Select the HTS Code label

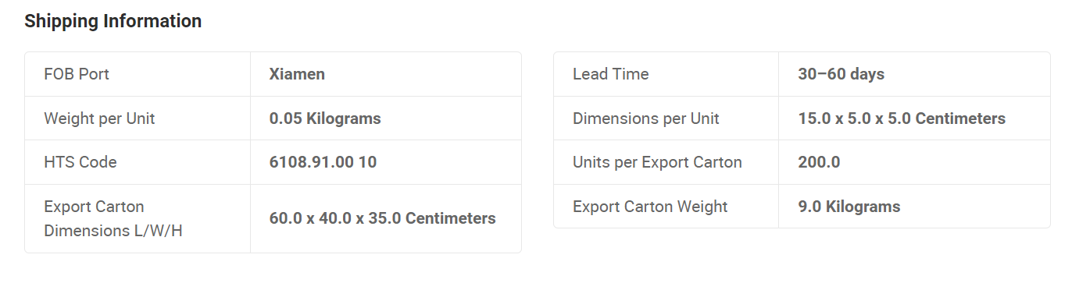80,162
